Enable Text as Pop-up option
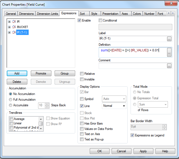 (x=82, y=139)
